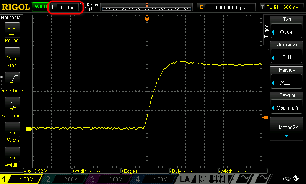Add the +Width measurement
The width and height of the screenshot is (306, 184).
pos(12,132)
